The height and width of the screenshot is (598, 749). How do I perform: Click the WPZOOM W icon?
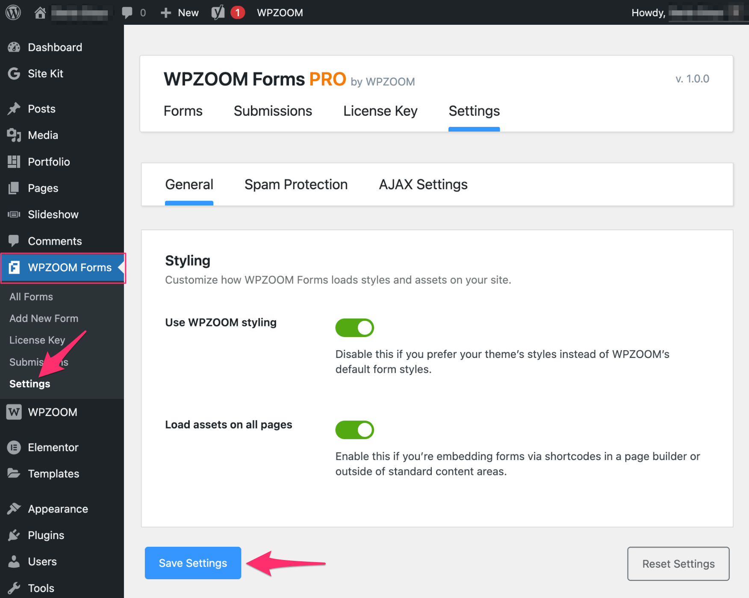click(14, 412)
